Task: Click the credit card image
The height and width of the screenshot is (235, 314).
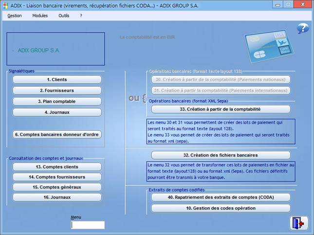Action: pos(269,46)
